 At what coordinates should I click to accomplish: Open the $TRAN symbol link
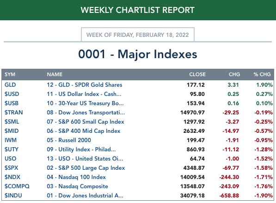pyautogui.click(x=14, y=113)
